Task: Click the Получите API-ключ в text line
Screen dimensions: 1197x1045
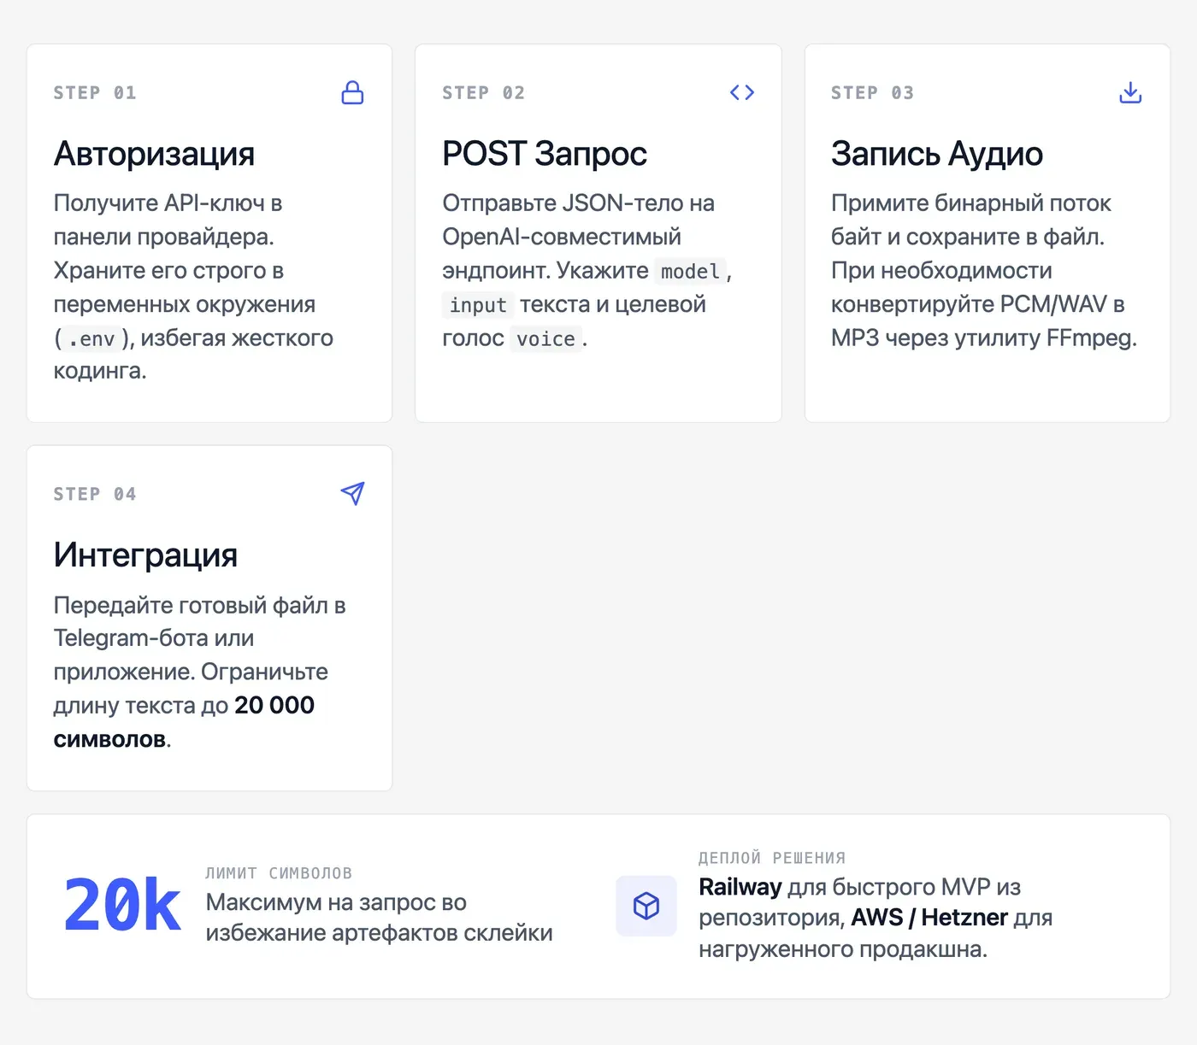Action: coord(168,203)
